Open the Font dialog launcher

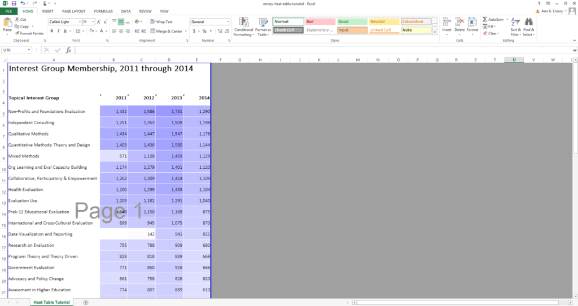[107, 41]
